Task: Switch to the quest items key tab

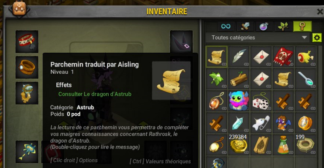Action: coord(303,26)
